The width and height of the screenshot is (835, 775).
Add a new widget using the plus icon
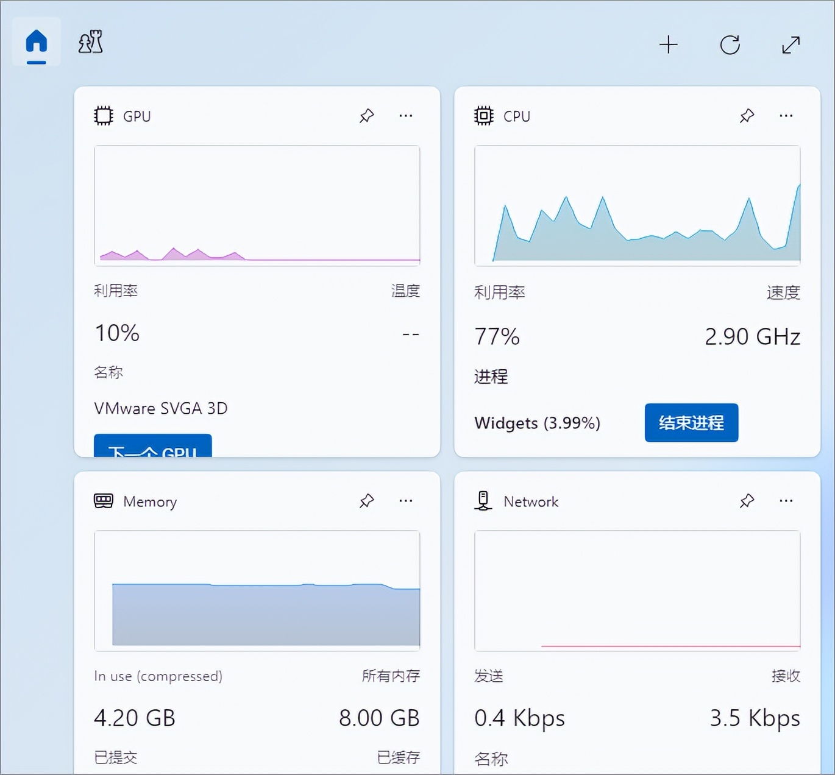coord(669,44)
